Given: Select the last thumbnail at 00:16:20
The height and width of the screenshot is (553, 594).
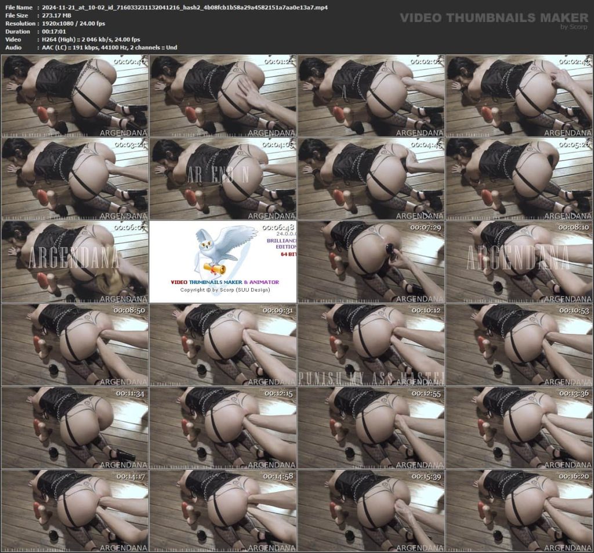Looking at the screenshot, I should click(x=519, y=510).
